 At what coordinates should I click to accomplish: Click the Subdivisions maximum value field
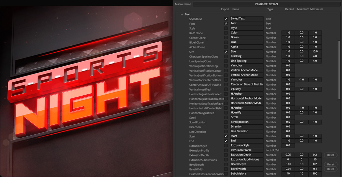pyautogui.click(x=315, y=174)
